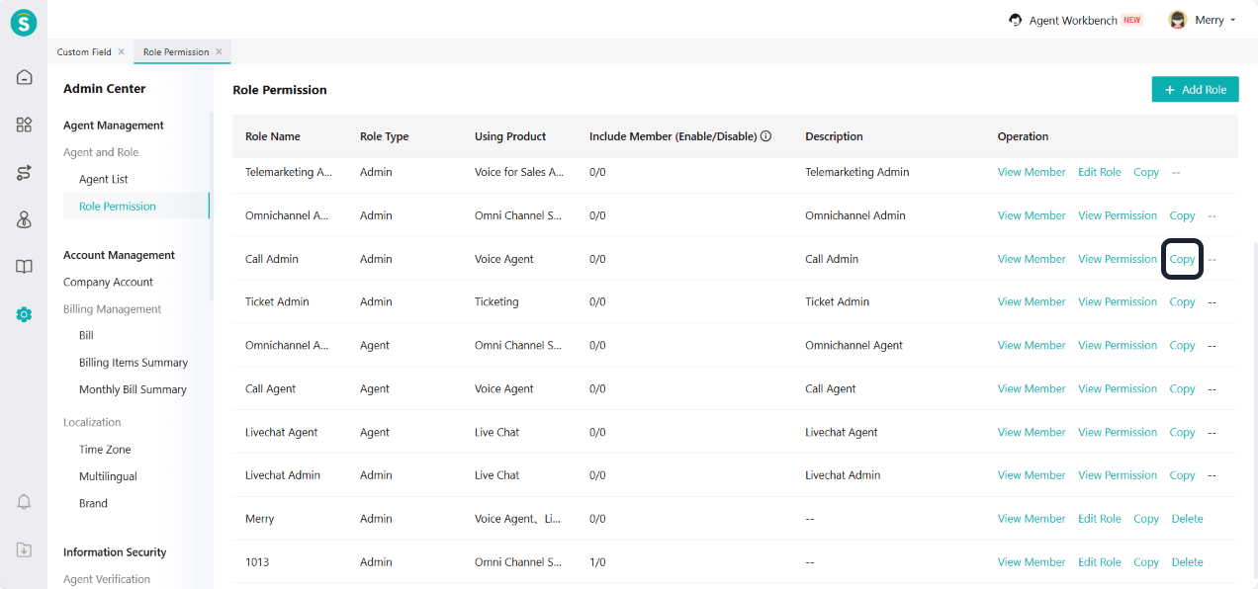Viewport: 1258px width, 589px height.
Task: Click the settings gear icon in sidebar
Action: (24, 314)
